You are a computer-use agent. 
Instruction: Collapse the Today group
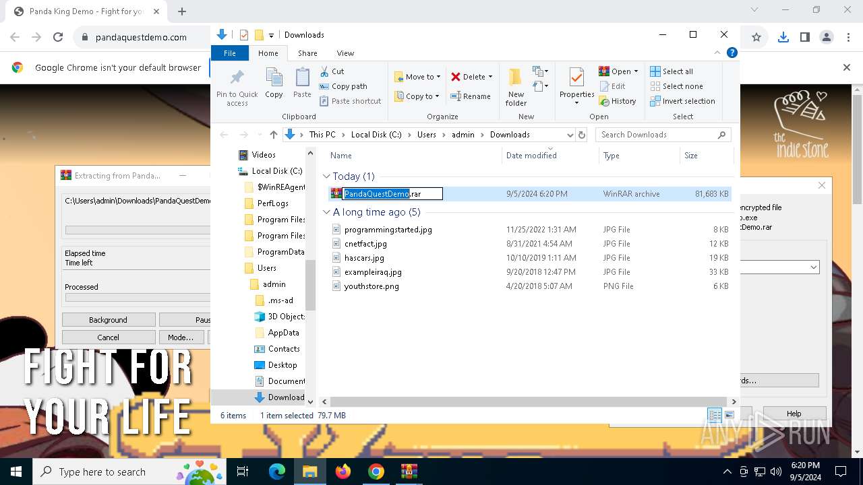click(327, 176)
